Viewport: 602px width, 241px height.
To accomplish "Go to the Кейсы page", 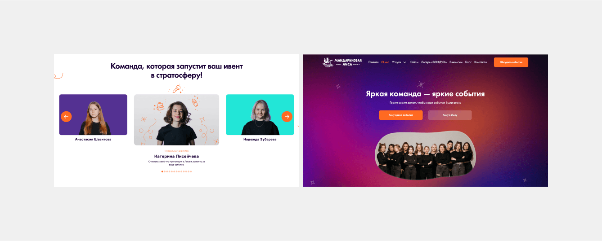I will [x=414, y=62].
